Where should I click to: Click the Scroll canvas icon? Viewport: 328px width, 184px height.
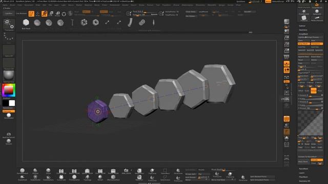point(286,31)
